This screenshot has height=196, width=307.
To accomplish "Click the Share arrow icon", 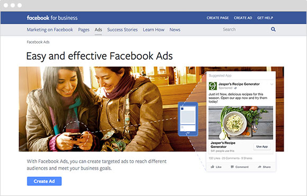I will click(259, 167).
